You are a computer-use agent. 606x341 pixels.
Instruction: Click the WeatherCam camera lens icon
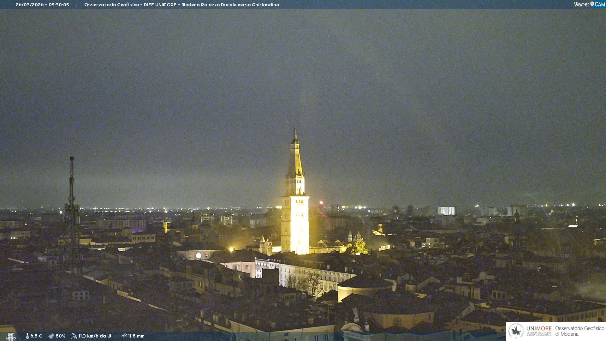pyautogui.click(x=592, y=4)
